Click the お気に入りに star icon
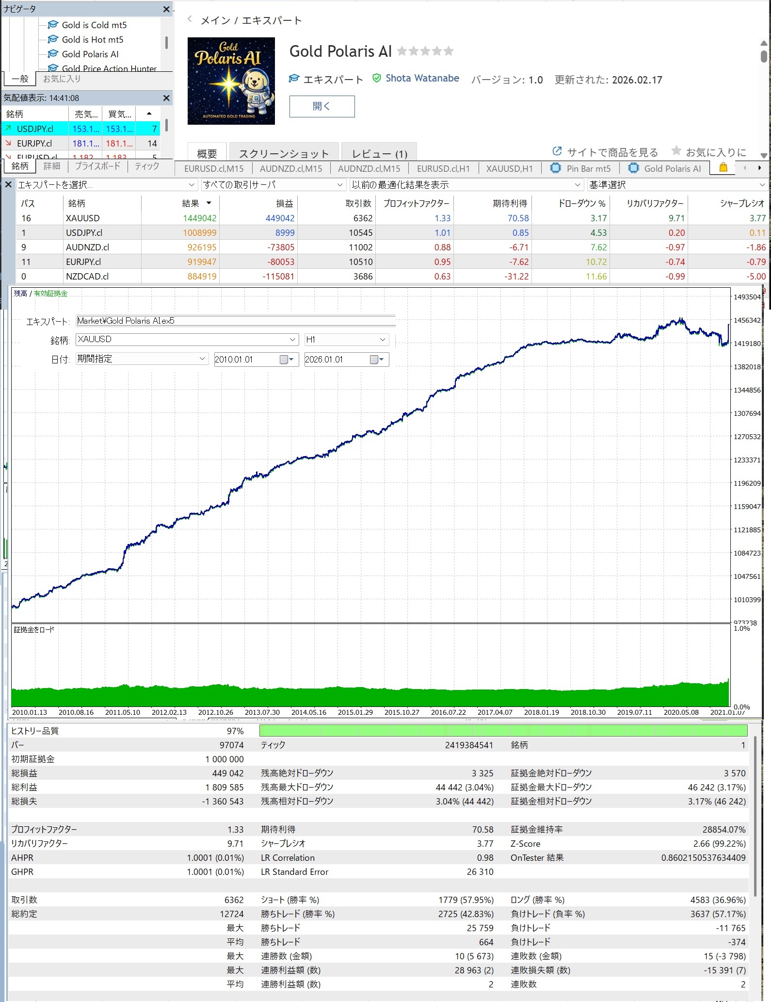 coord(676,151)
